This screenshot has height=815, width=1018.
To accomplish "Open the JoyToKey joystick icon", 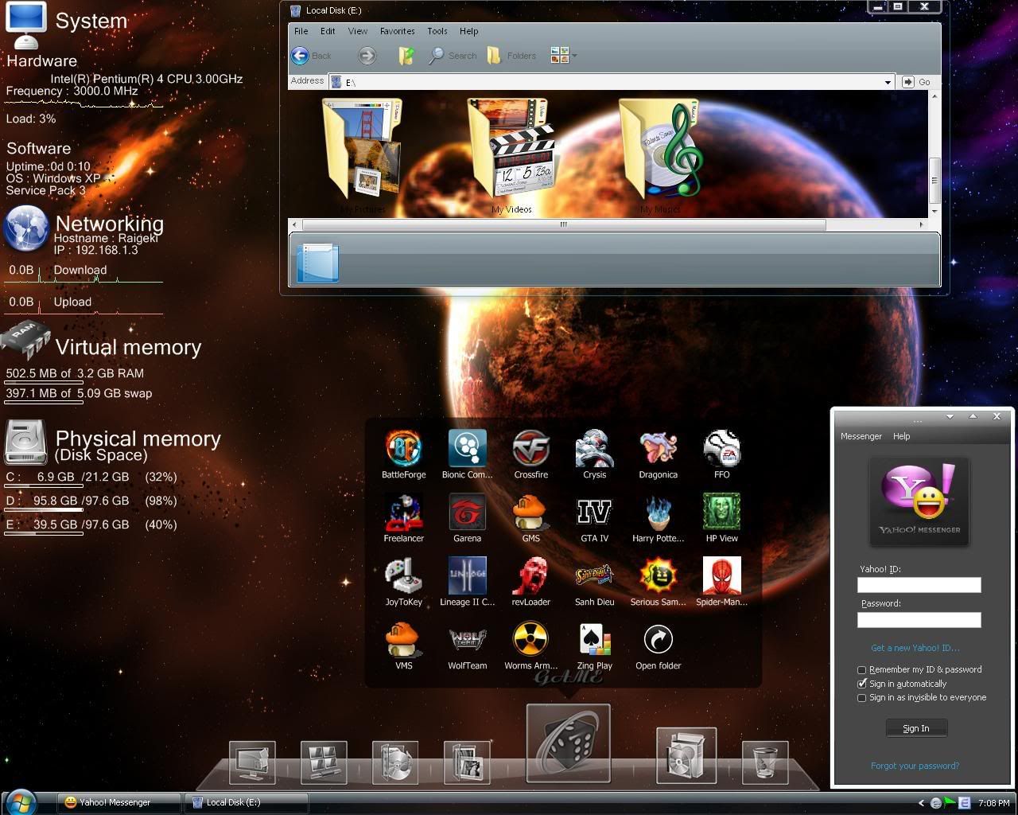I will tap(403, 576).
